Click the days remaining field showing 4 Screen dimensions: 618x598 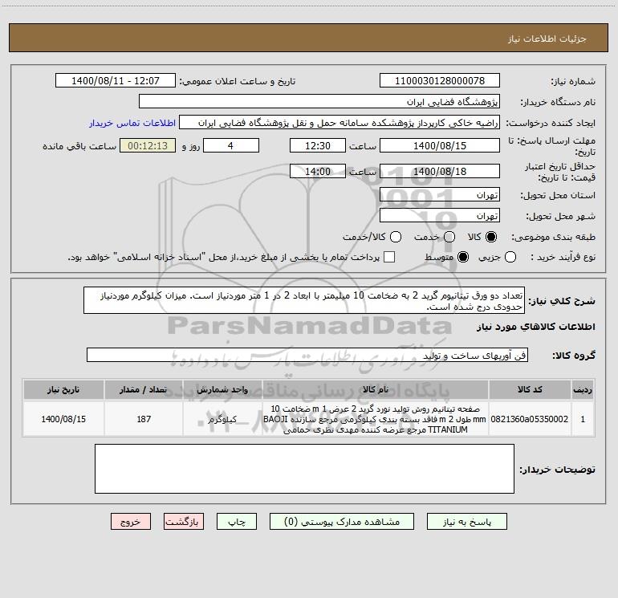[231, 145]
